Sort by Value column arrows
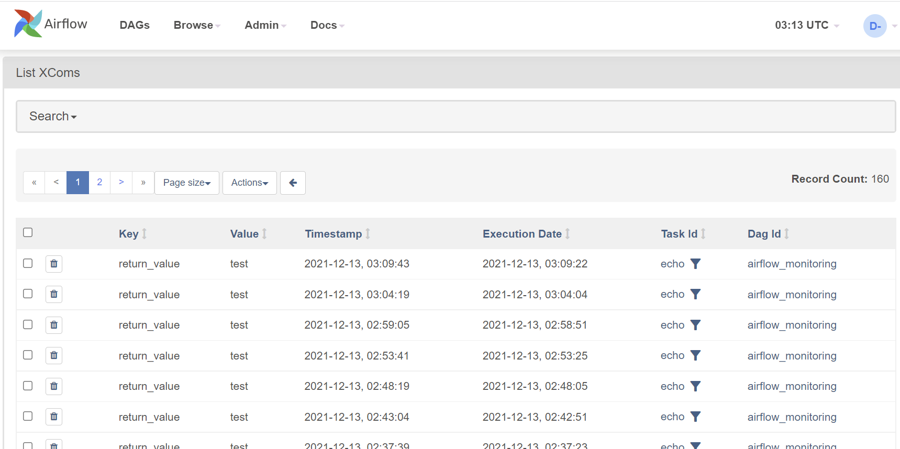Viewport: 900px width, 449px height. 264,234
